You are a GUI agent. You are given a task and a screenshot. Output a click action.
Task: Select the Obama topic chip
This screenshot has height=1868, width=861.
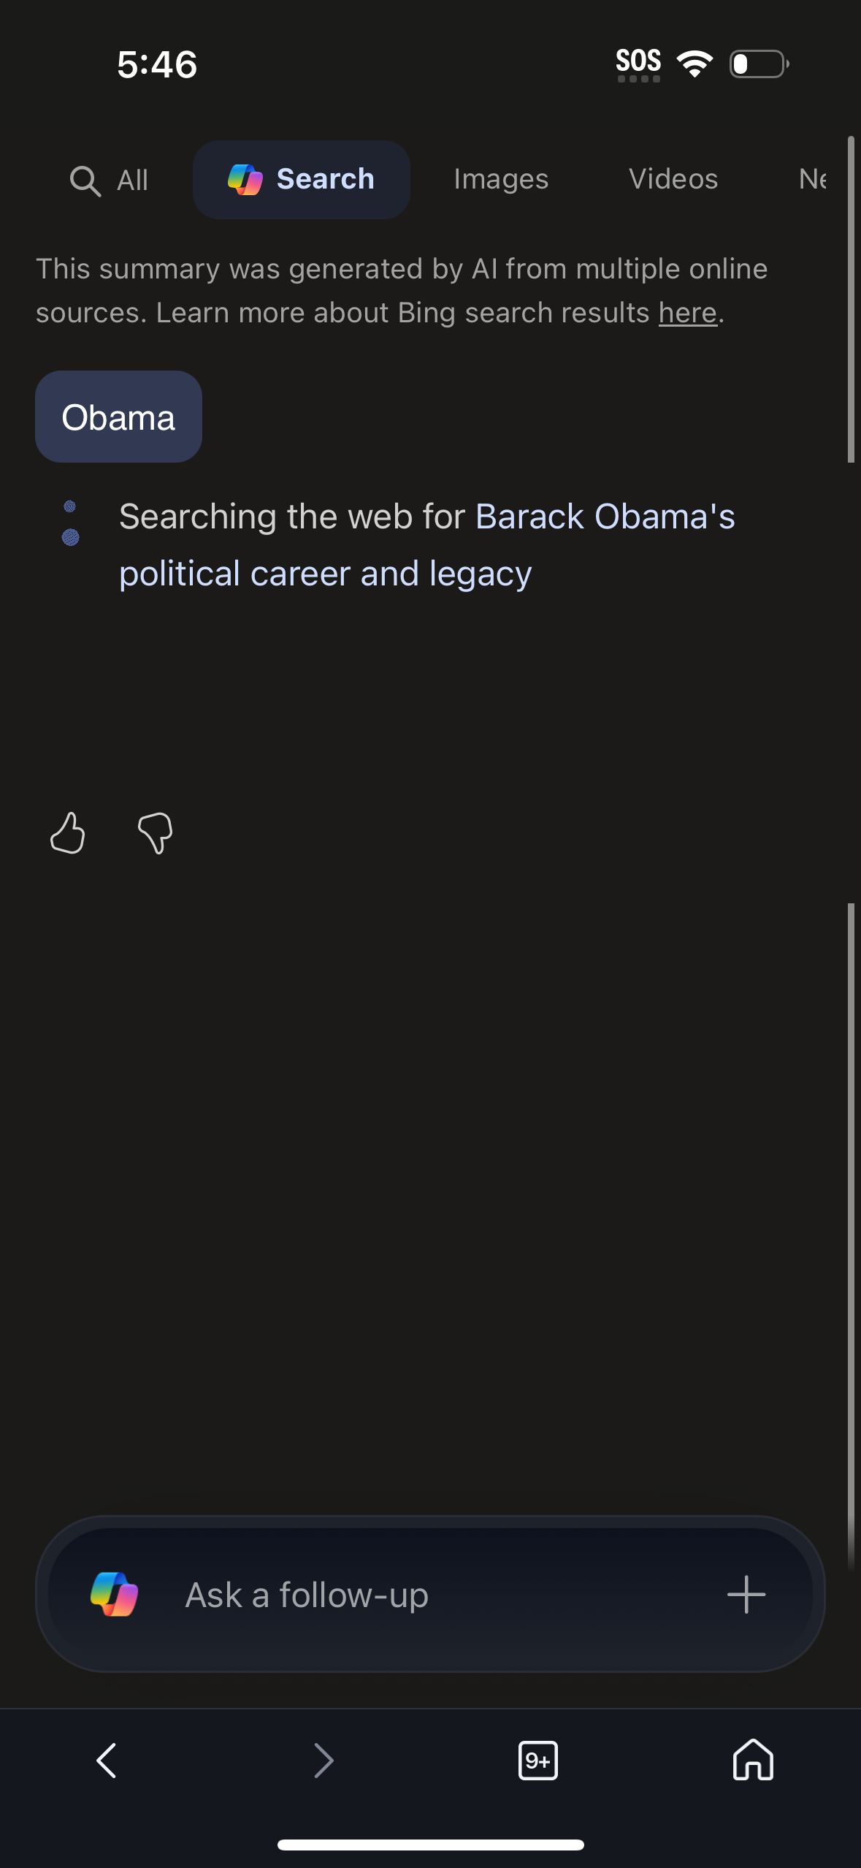(x=118, y=416)
